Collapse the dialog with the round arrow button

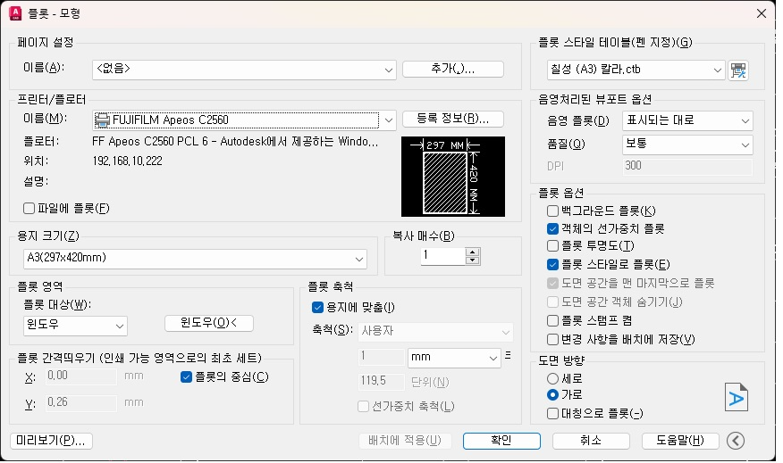735,441
